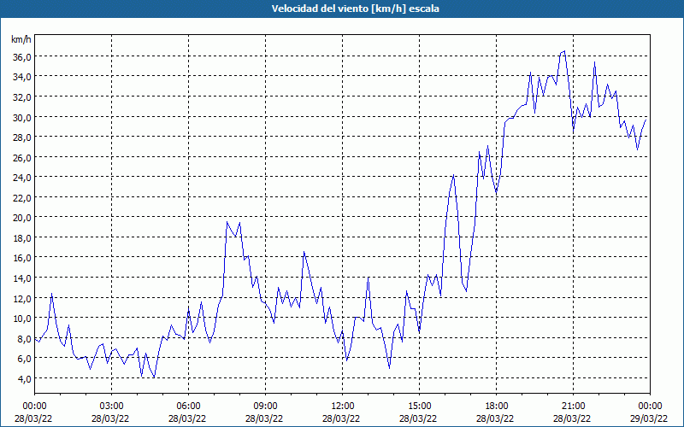
Task: Select the 14,0 y-axis label
Action: (x=21, y=278)
